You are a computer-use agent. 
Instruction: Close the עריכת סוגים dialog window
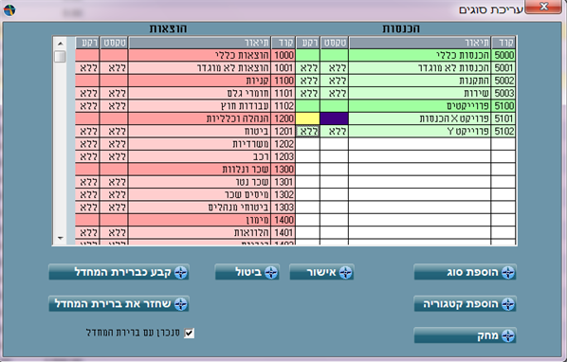pos(543,7)
